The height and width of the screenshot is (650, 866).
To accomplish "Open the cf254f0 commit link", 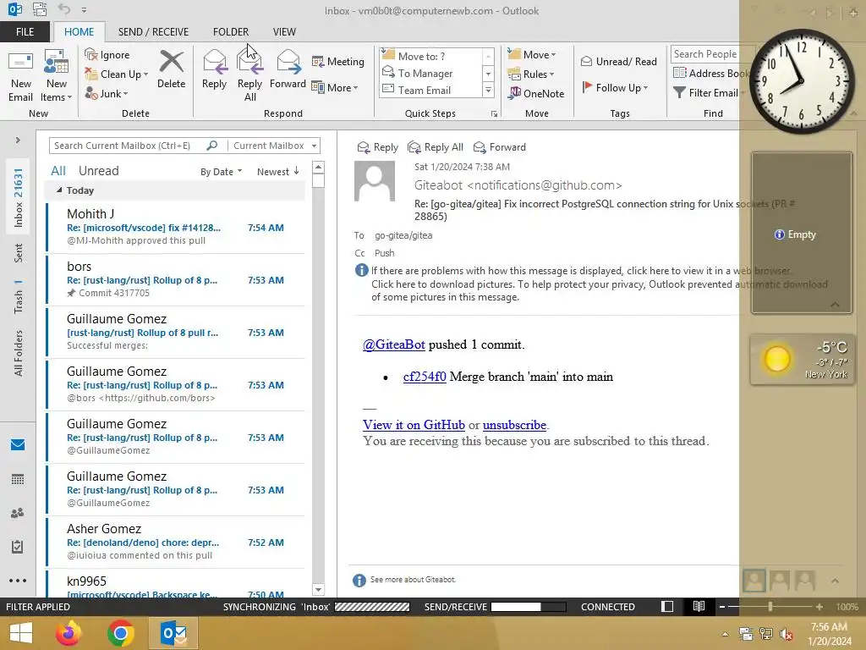I will (x=425, y=377).
